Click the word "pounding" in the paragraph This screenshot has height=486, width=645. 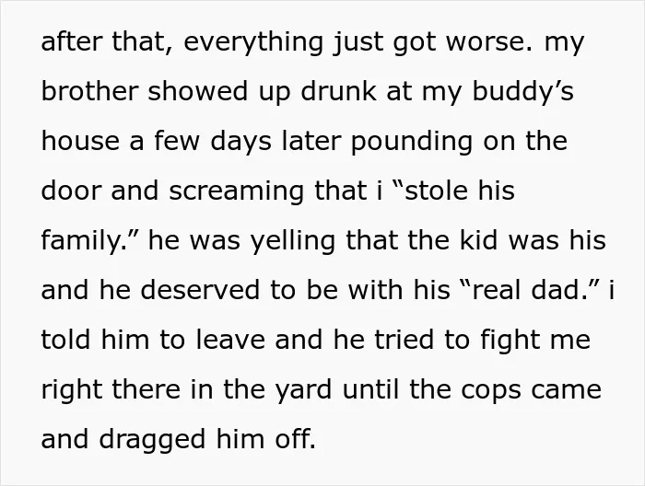coord(411,143)
